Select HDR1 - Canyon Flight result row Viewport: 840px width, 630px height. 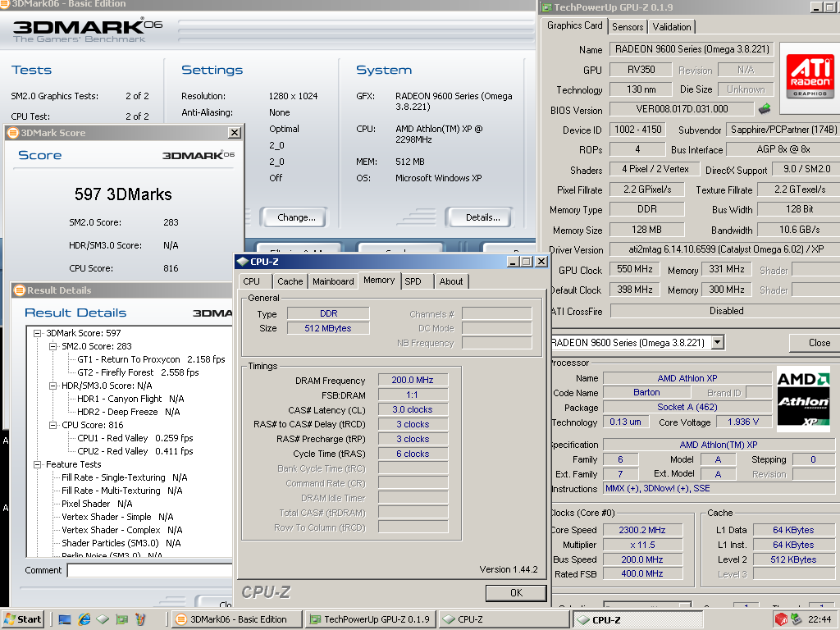[x=130, y=399]
